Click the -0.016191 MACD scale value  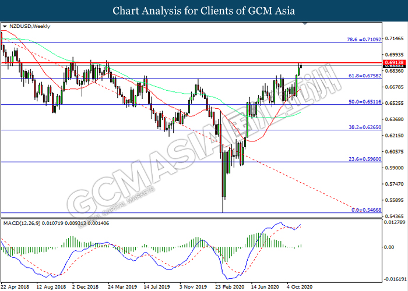click(395, 279)
